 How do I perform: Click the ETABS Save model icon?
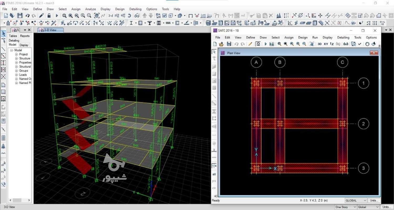click(x=20, y=16)
